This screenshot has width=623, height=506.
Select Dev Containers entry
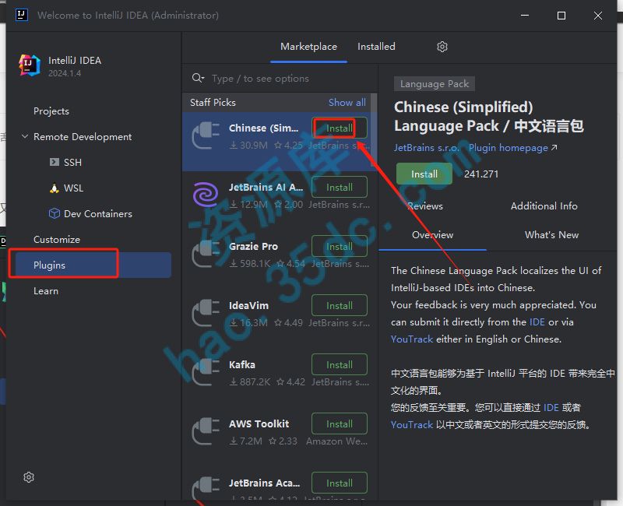coord(98,213)
